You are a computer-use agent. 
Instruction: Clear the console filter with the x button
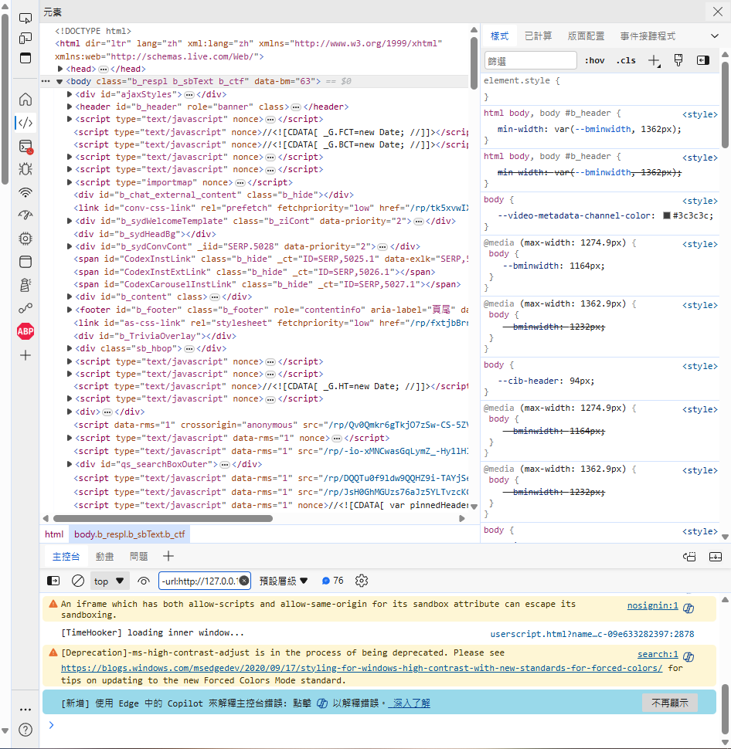pos(244,581)
